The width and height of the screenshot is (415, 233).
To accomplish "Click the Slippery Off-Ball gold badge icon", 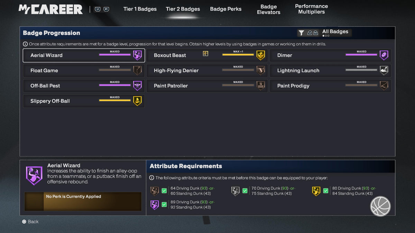I will click(x=137, y=101).
